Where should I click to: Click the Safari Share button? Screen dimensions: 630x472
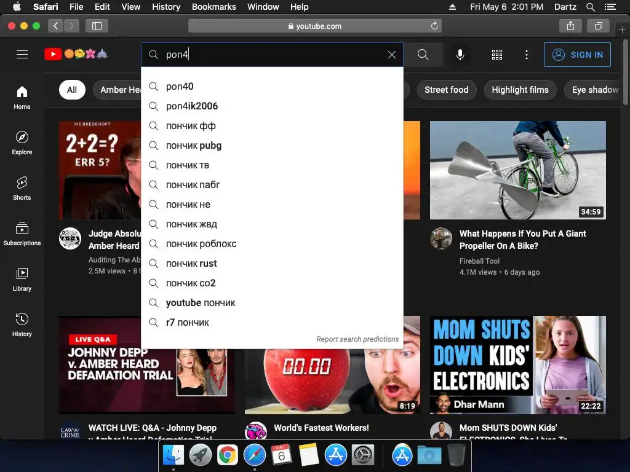point(570,26)
